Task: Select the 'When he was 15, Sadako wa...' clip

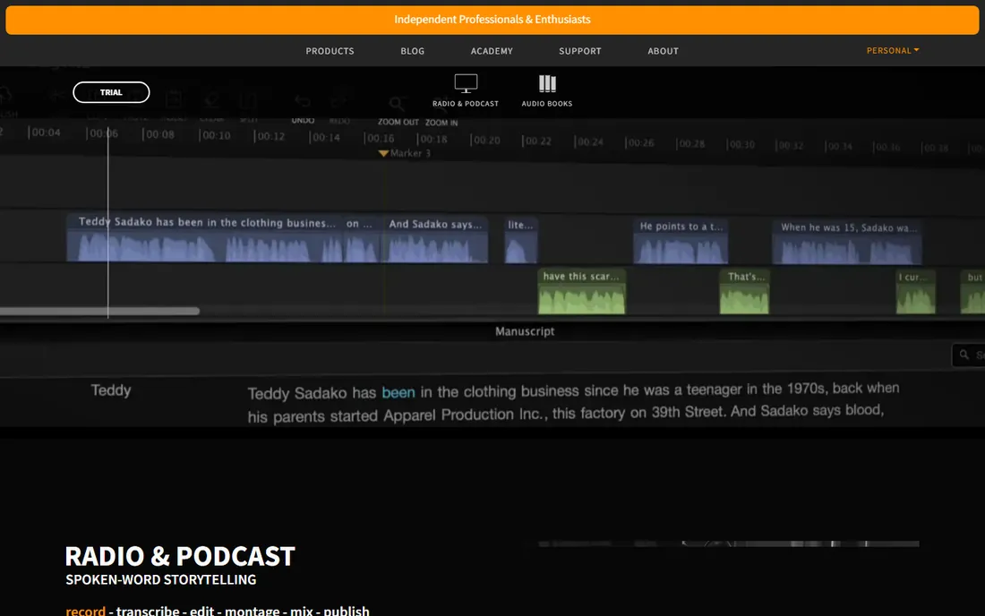Action: 847,242
